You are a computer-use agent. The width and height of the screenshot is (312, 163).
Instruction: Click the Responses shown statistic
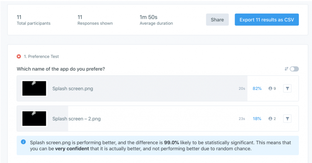coord(95,20)
